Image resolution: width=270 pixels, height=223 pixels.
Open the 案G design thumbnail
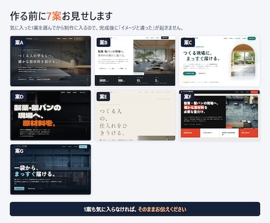point(50,170)
